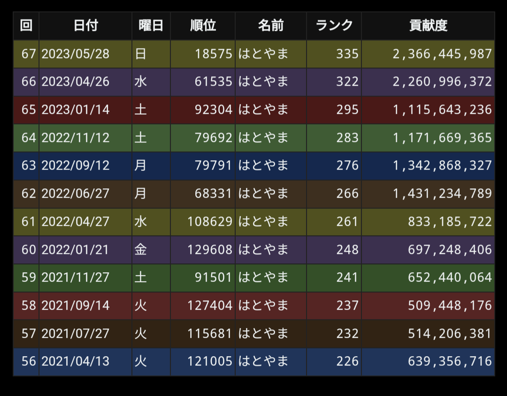The image size is (507, 396).
Task: Click the 金 weekday cell in row 60
Action: coord(141,249)
